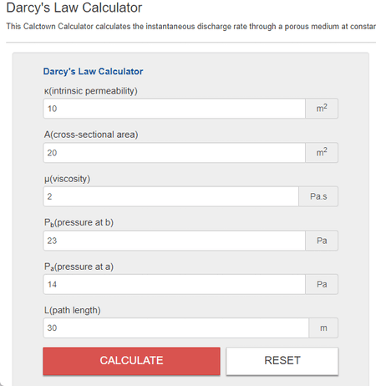Click the viscosity input containing 2
Screen dimensions: 376x386
(x=171, y=196)
